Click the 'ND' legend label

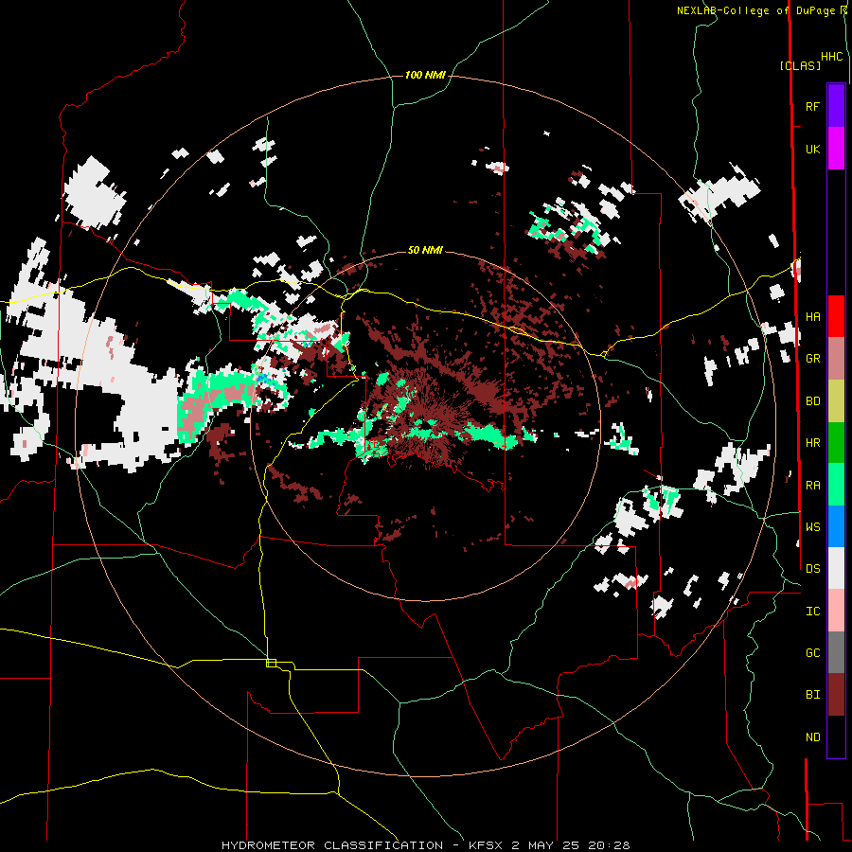[x=812, y=737]
